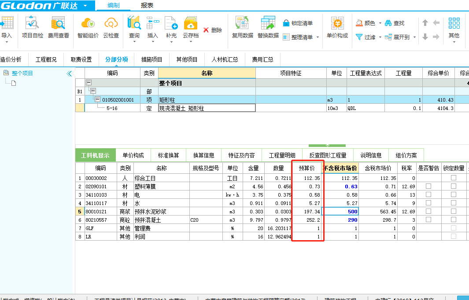The width and height of the screenshot is (469, 300).
Task: Click the 290 market price cell
Action: (x=340, y=220)
